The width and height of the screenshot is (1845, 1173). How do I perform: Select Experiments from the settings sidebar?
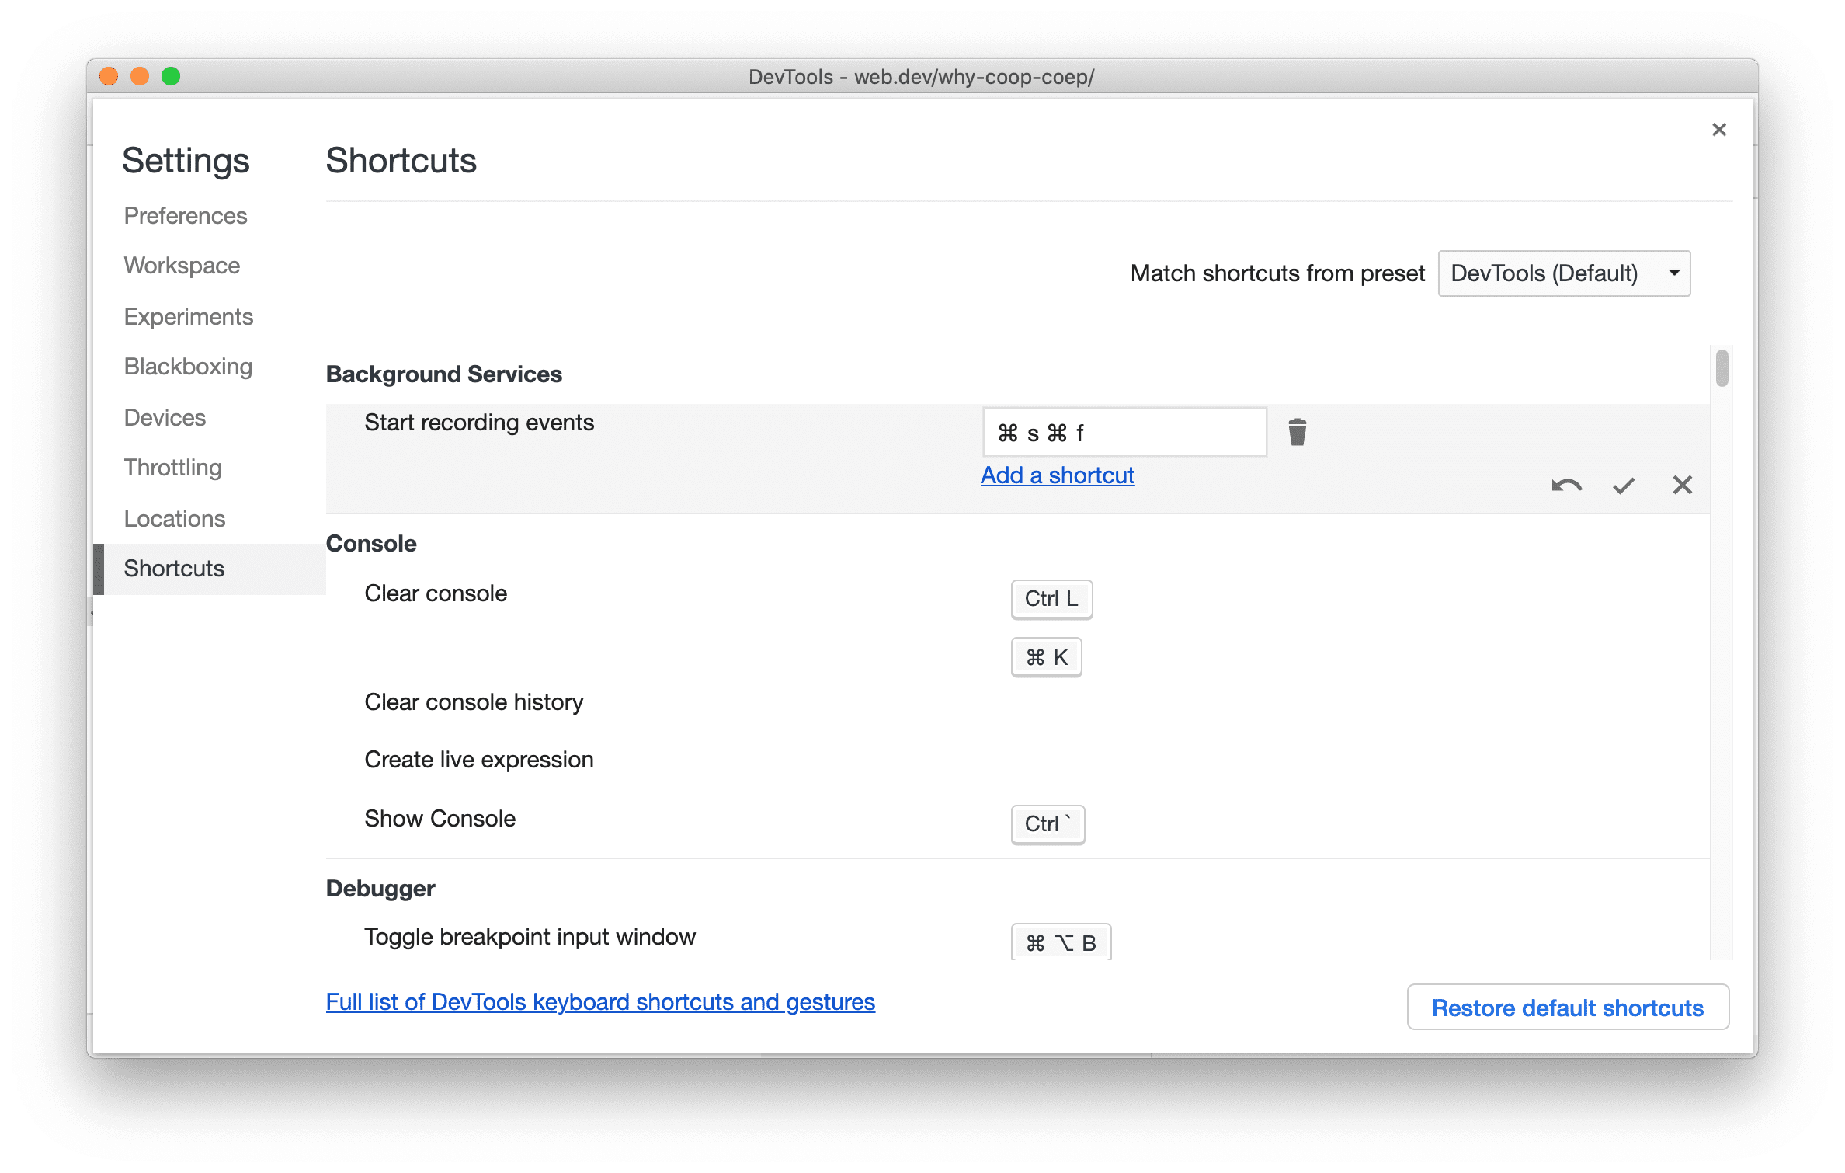click(x=188, y=316)
